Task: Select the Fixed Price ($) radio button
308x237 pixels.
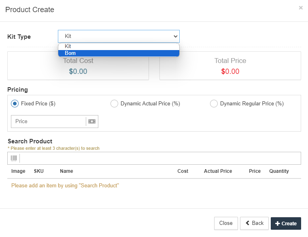Action: pos(15,104)
